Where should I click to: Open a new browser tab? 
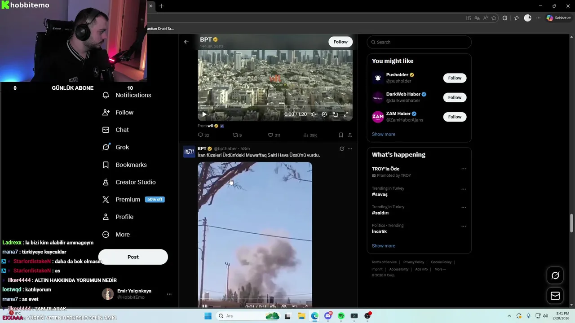tap(161, 6)
